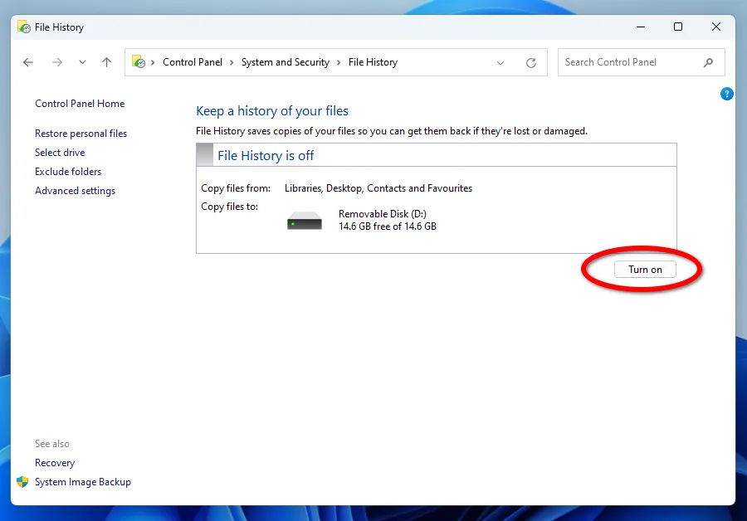Click the Refresh icon in address bar
The image size is (747, 521).
click(x=531, y=62)
